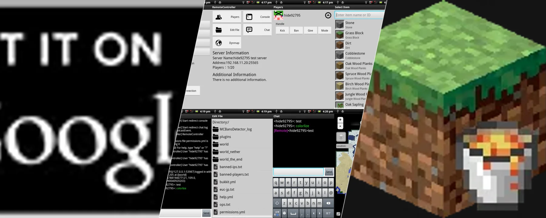Open the Edit File button with folder icon

[227, 30]
